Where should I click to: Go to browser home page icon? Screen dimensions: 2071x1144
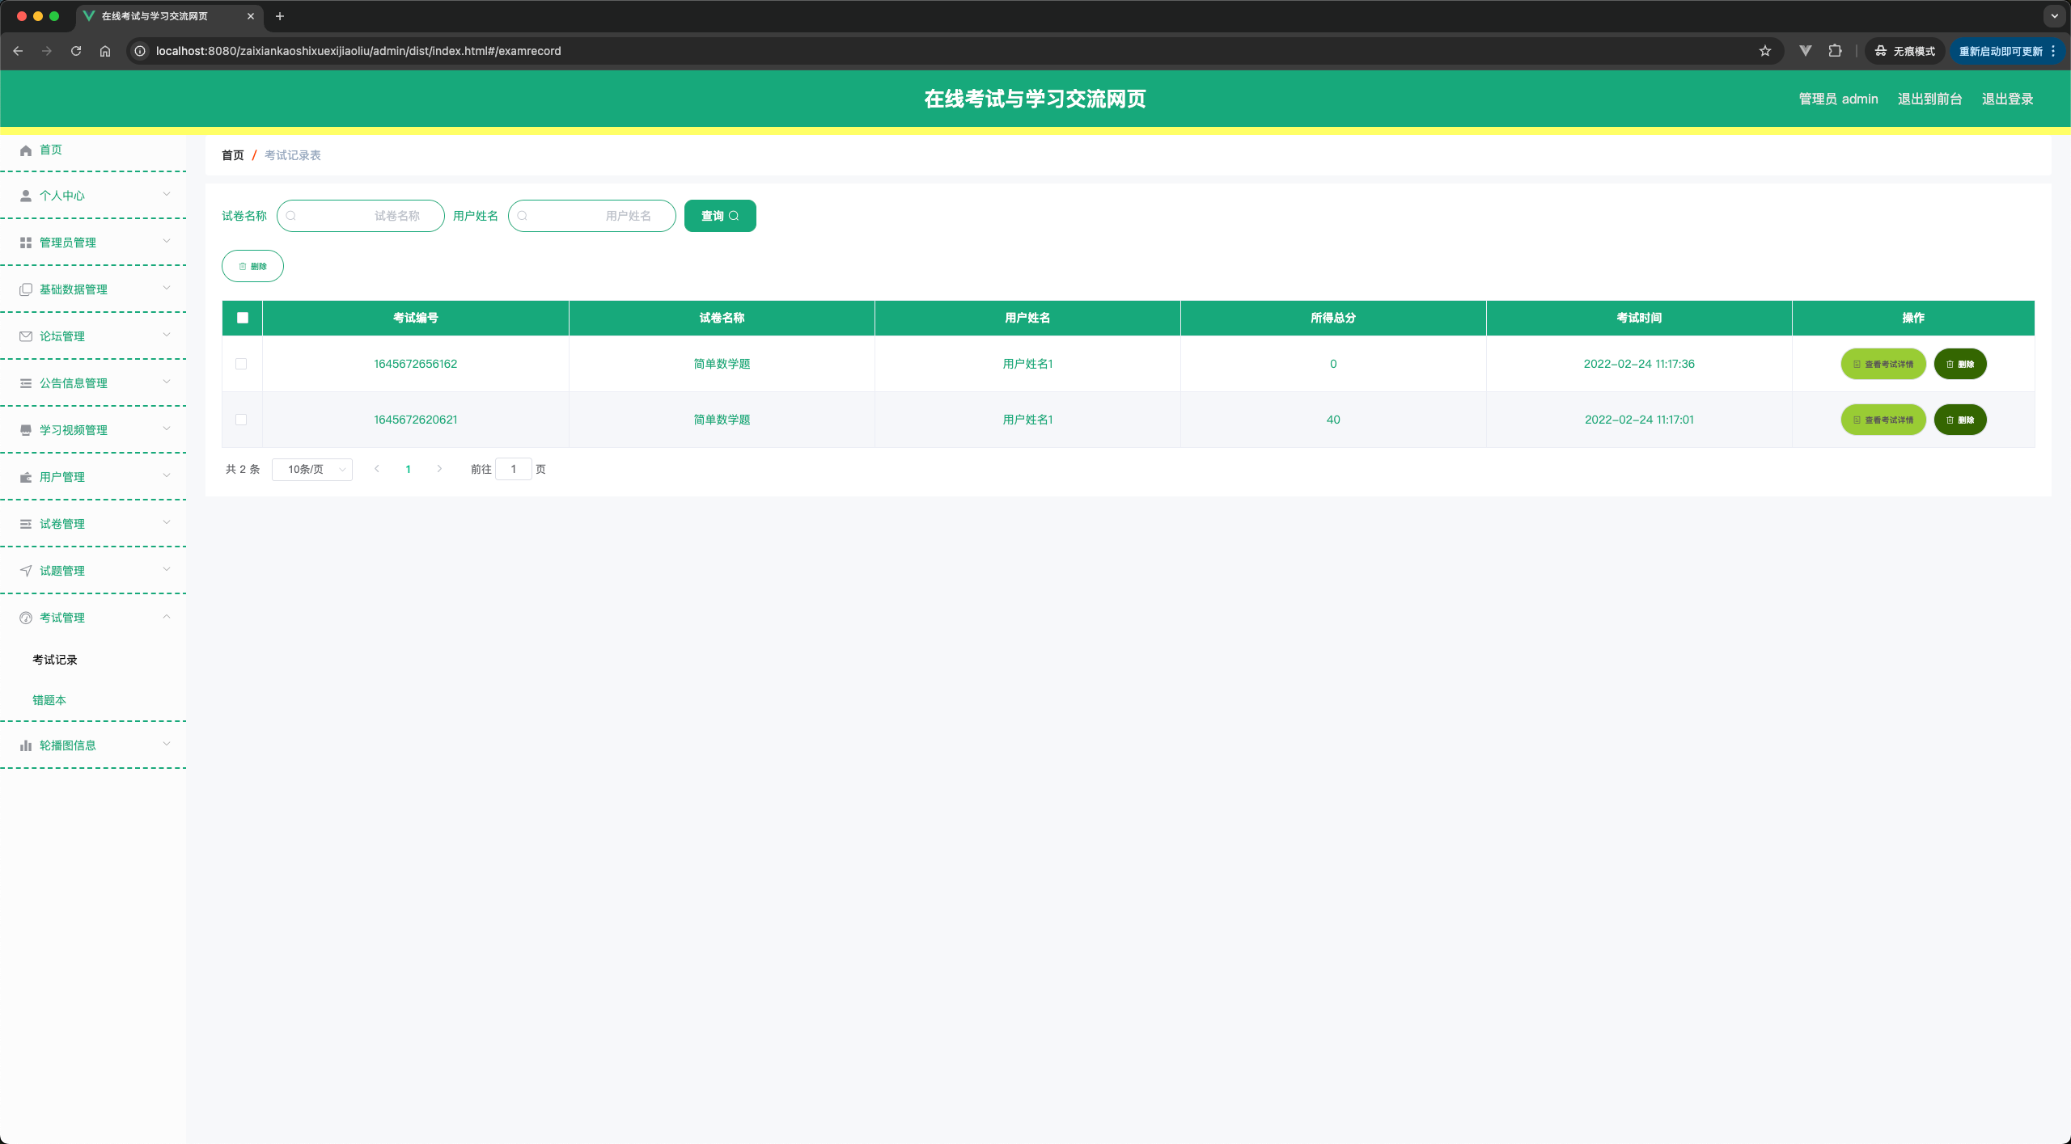tap(105, 51)
